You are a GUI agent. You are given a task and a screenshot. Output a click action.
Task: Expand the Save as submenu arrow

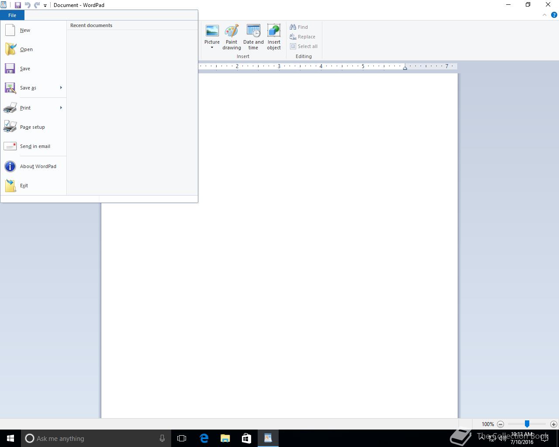(x=61, y=88)
